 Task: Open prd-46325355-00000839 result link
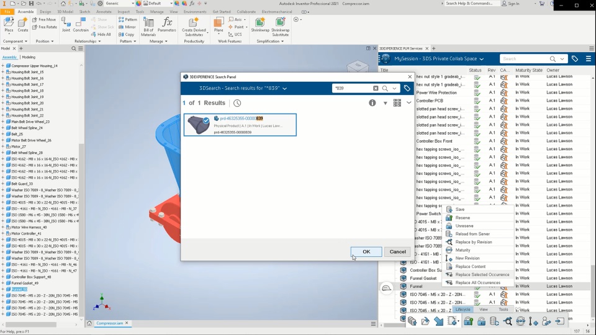(242, 118)
